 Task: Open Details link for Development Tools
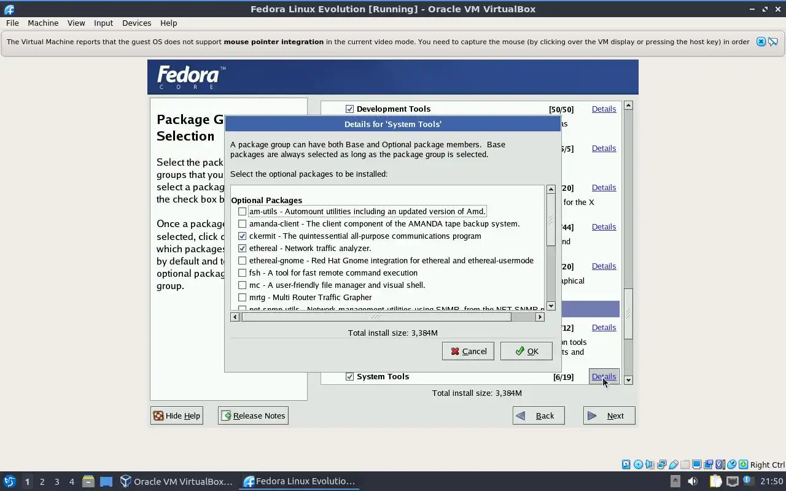604,109
